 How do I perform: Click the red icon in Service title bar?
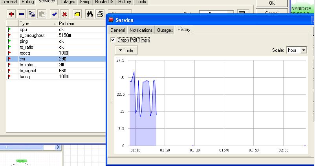click(111, 20)
